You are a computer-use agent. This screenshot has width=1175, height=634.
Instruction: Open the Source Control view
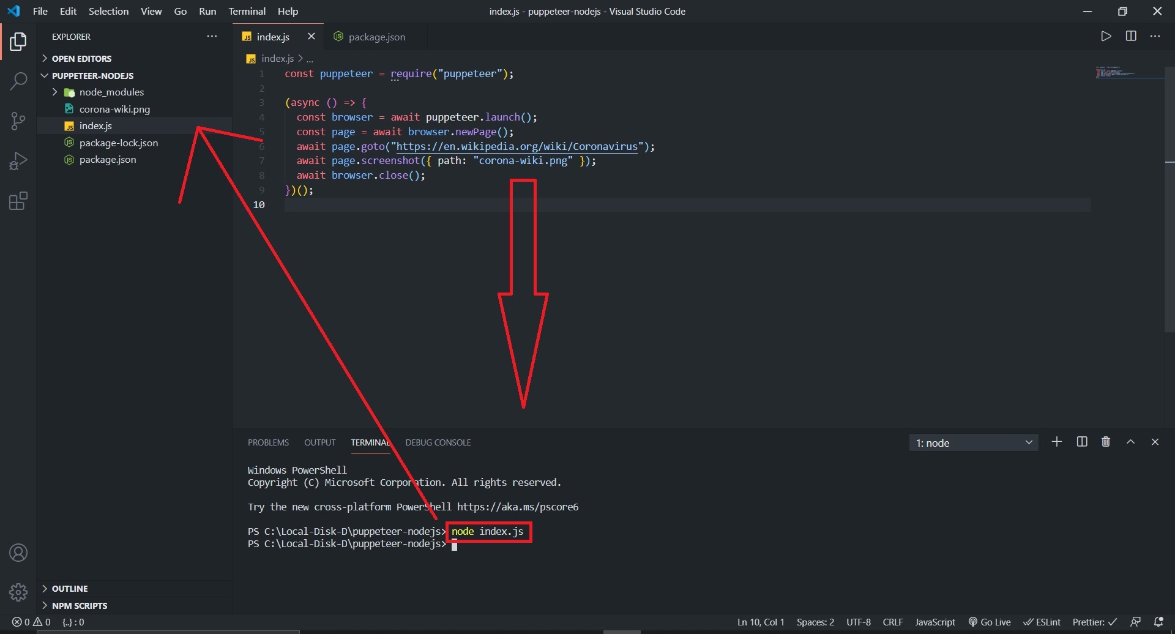(18, 121)
